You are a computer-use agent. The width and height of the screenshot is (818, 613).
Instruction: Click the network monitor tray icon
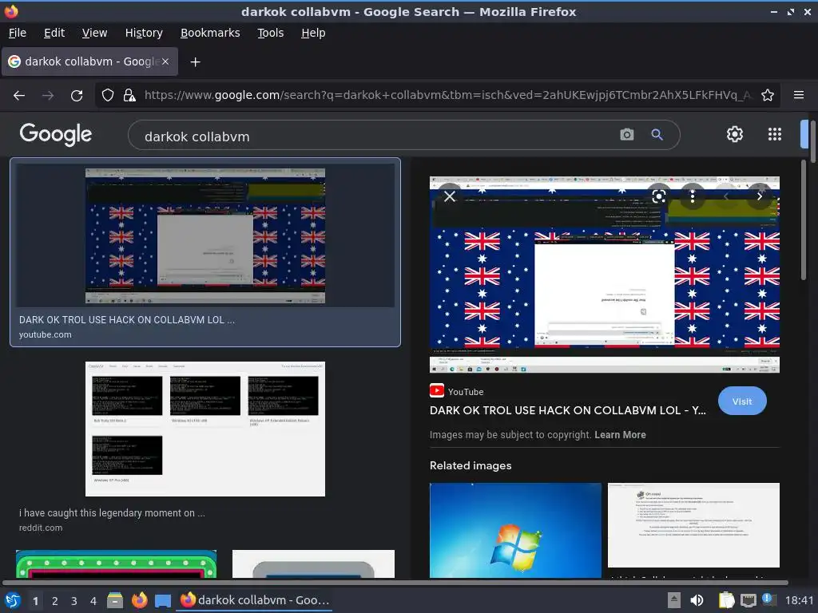click(748, 600)
